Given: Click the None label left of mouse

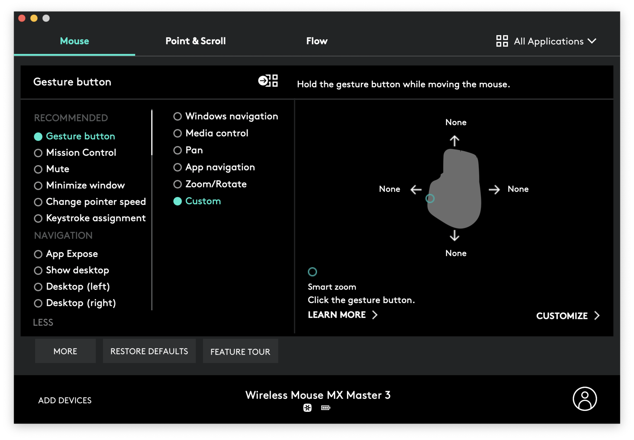Looking at the screenshot, I should pos(390,189).
